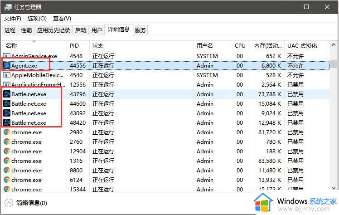Click the scrollbar up arrow

pyautogui.click(x=334, y=45)
